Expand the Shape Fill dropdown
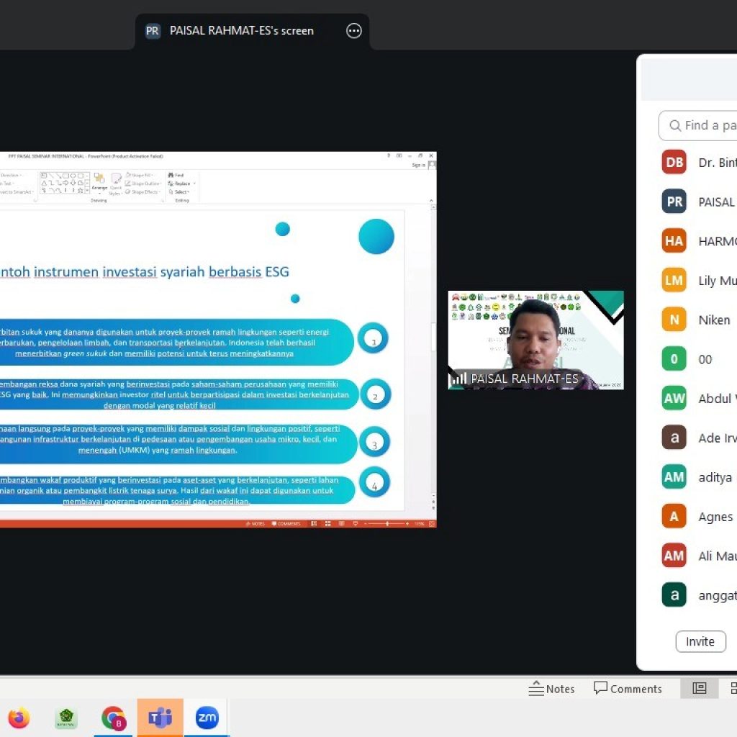737x737 pixels. click(141, 175)
